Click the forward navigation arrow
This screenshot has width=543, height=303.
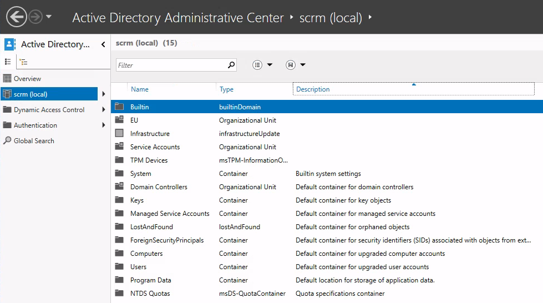pos(35,17)
